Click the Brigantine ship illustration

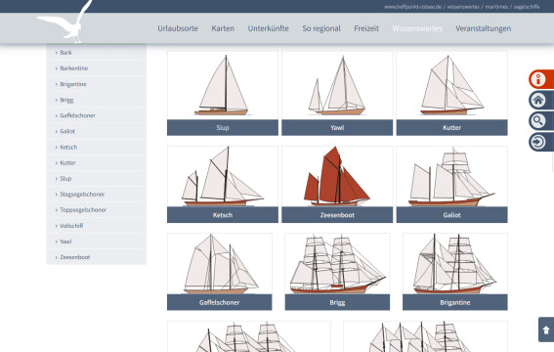click(x=455, y=264)
